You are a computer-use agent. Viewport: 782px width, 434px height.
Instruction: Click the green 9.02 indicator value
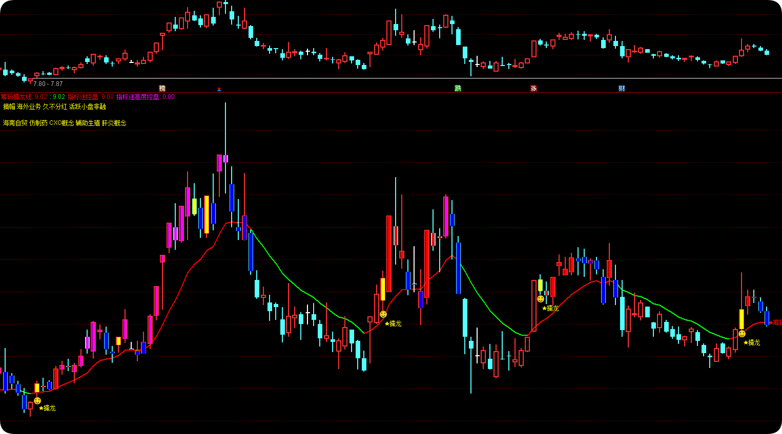click(x=59, y=97)
